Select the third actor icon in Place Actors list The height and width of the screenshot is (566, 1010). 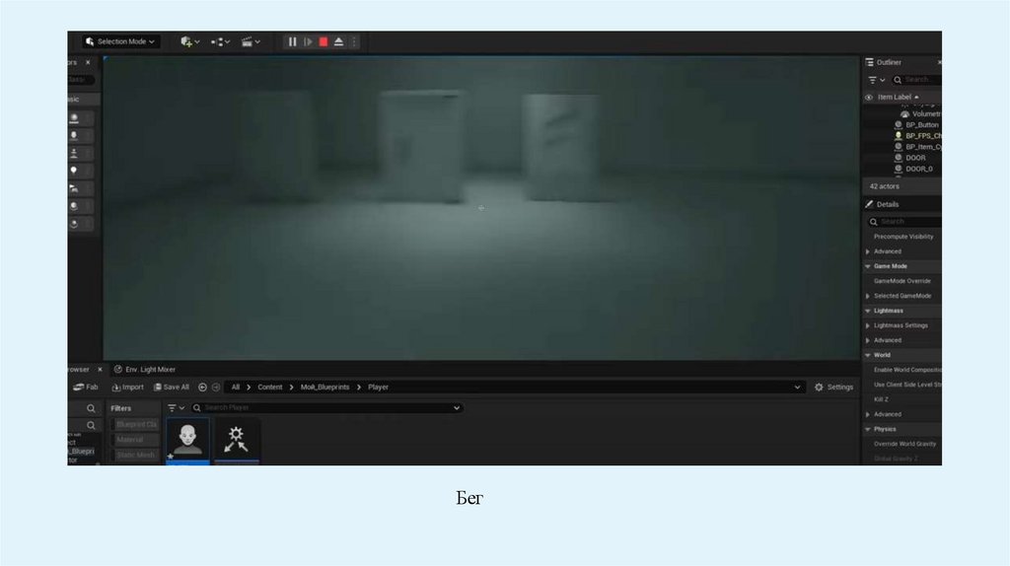pos(74,153)
